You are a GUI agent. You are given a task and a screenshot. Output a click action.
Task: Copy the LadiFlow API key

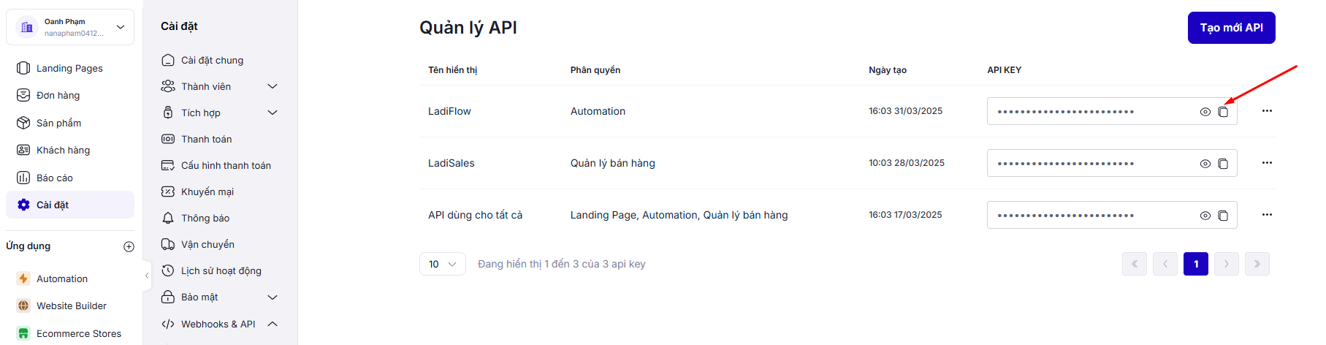[1223, 112]
